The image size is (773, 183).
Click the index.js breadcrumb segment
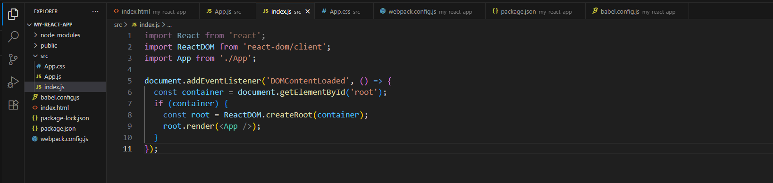pyautogui.click(x=145, y=25)
